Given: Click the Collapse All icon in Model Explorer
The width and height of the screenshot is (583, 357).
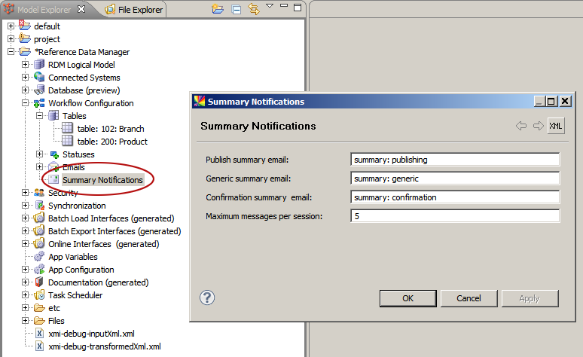Looking at the screenshot, I should pyautogui.click(x=237, y=10).
